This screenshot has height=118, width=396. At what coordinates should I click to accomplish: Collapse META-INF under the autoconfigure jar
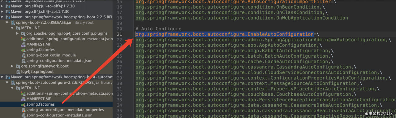point(12,88)
